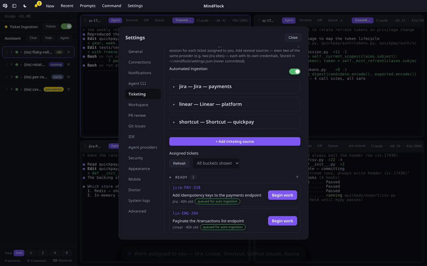Open the lin-ENG-204 ticket link
427x266 pixels.
(185, 213)
